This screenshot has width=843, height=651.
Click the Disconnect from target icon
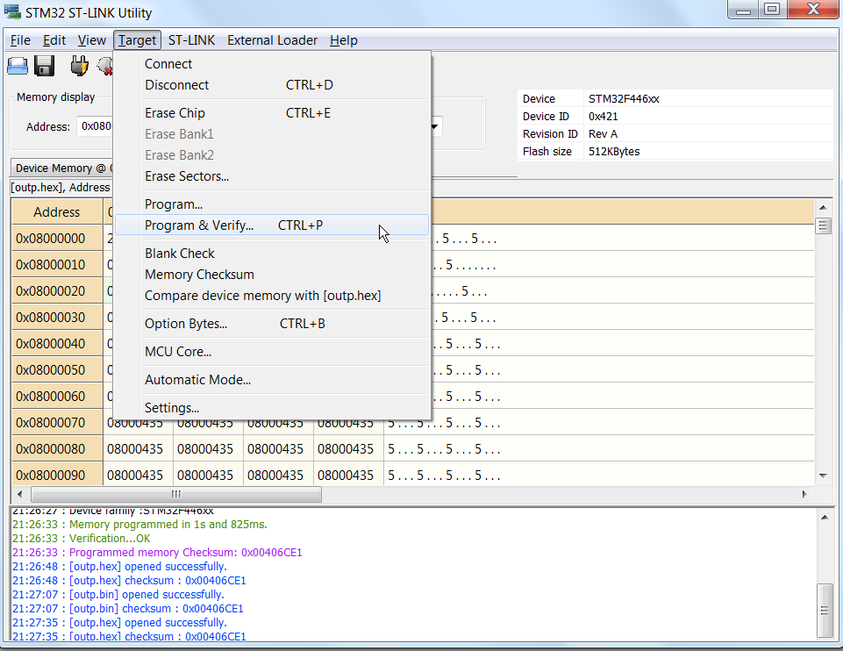click(105, 66)
